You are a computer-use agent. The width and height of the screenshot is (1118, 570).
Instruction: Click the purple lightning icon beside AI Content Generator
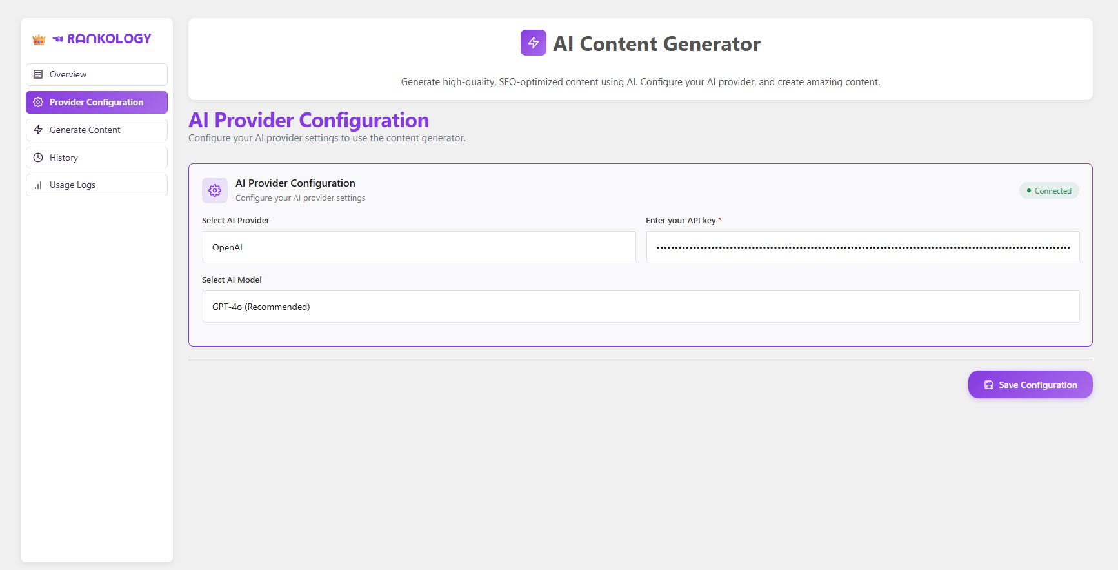[533, 43]
